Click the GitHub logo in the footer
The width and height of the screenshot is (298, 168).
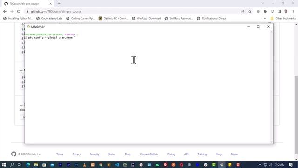point(14,154)
